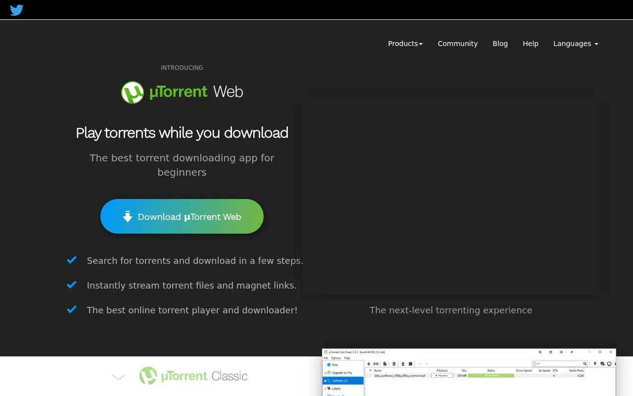Viewport: 633px width, 396px height.
Task: Open the Options menu in Classic screenshot
Action: click(x=336, y=358)
